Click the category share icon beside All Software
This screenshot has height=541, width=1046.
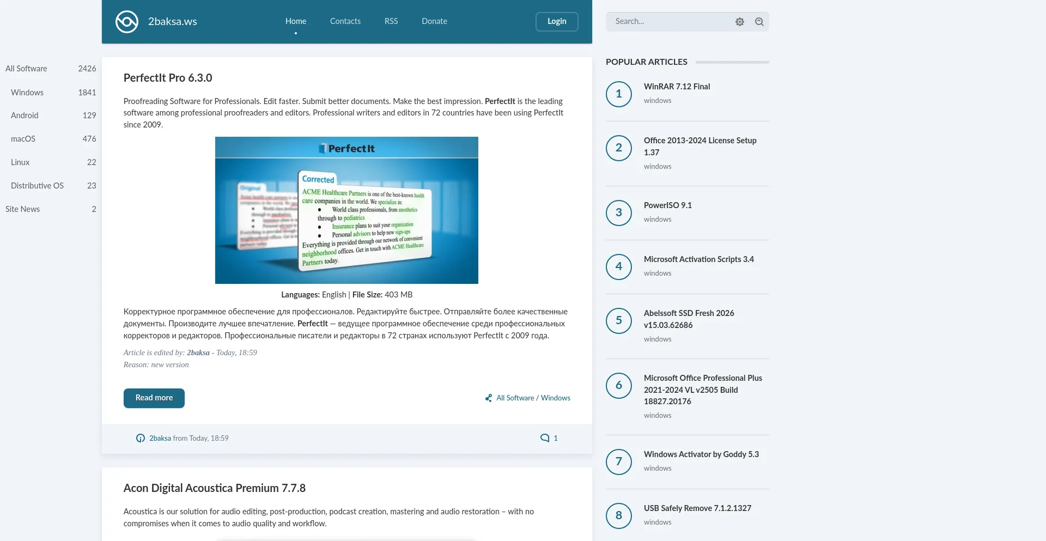489,398
